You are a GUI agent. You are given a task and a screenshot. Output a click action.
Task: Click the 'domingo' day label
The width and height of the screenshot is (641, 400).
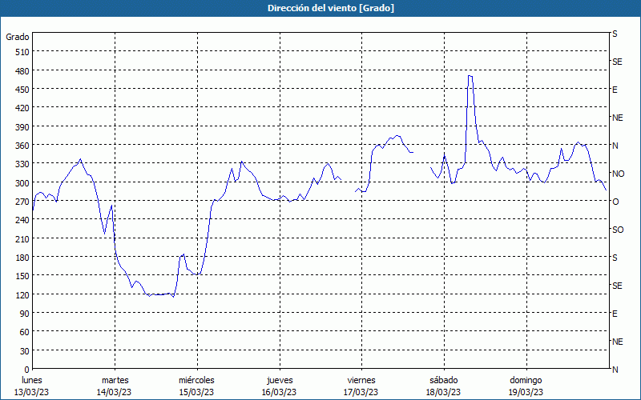(526, 381)
